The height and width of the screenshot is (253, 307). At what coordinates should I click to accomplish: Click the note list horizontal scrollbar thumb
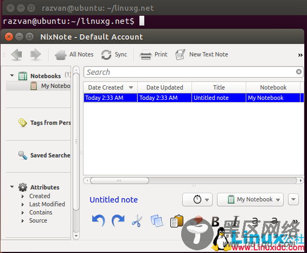click(x=119, y=180)
